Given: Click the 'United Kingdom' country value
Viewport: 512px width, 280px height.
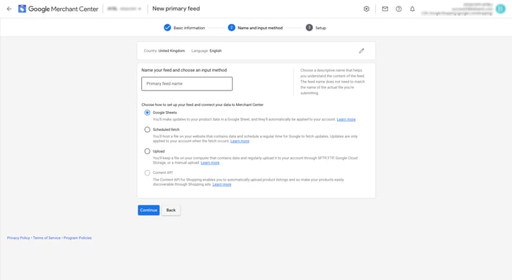Looking at the screenshot, I should click(172, 51).
